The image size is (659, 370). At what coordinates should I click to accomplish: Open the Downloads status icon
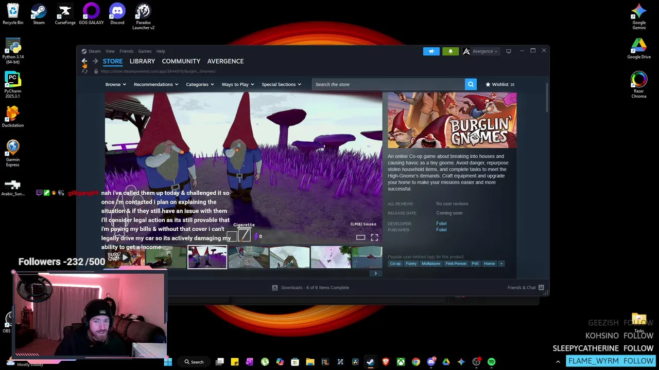coord(275,288)
